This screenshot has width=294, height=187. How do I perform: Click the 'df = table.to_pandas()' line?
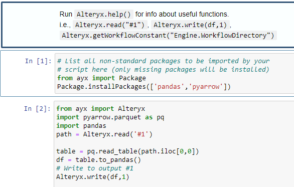[x=98, y=160]
